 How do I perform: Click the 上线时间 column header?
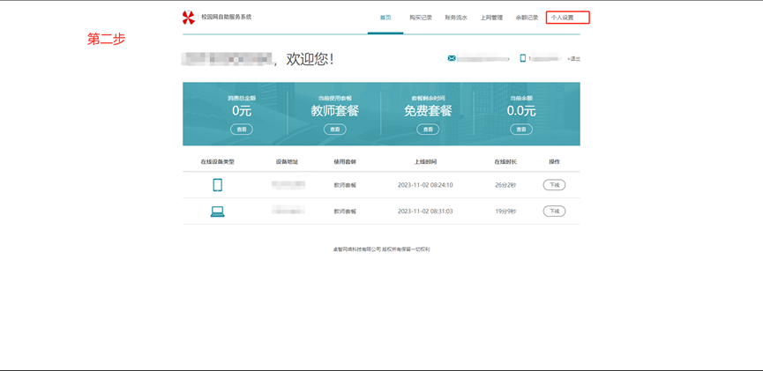tap(425, 162)
